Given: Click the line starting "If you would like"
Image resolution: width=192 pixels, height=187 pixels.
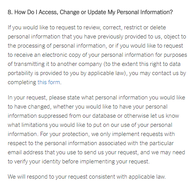Looking at the screenshot, I should 87,28.
